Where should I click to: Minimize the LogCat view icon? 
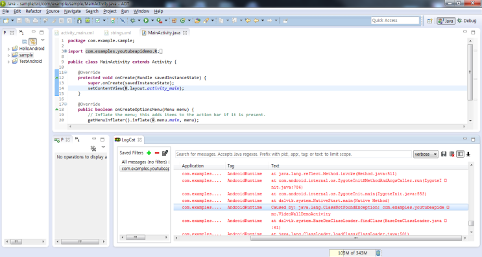[x=465, y=140]
